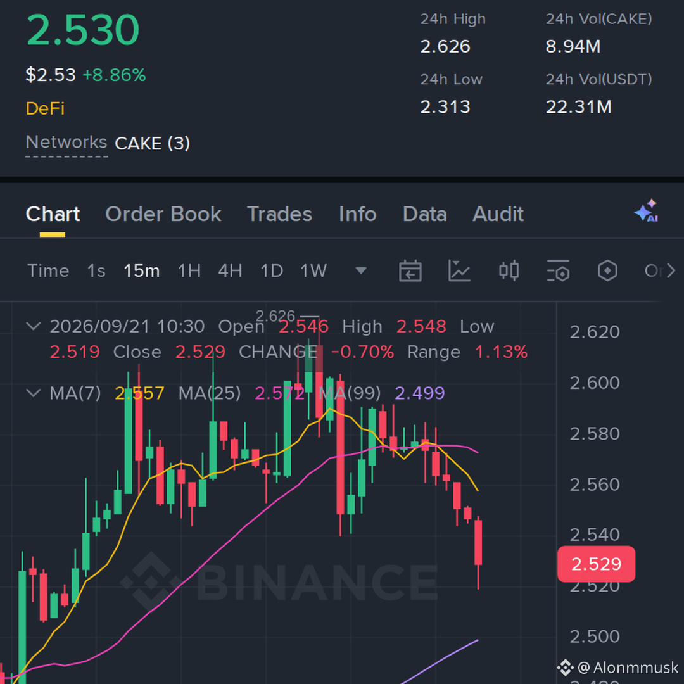Select the 4H timeframe
This screenshot has width=684, height=684.
(230, 271)
